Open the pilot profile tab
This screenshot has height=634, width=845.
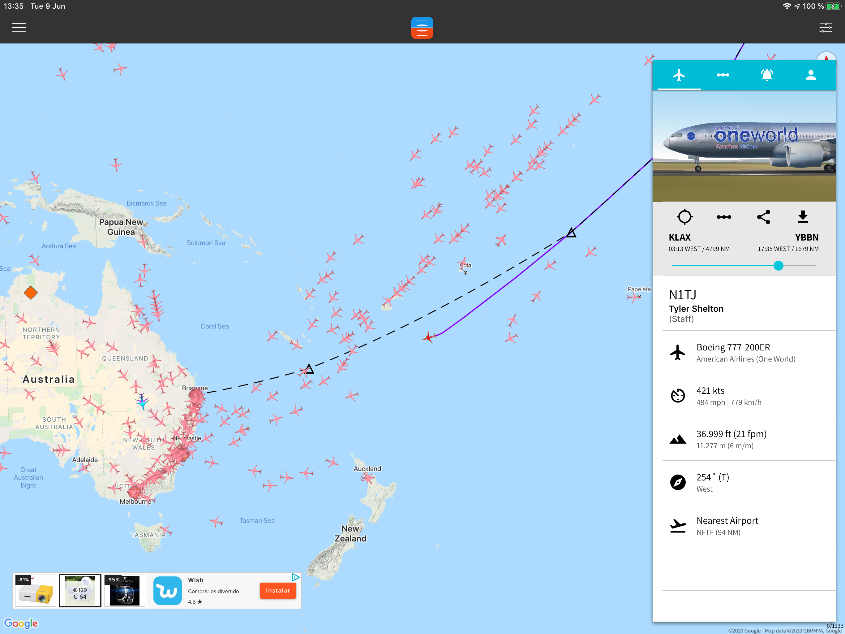[811, 75]
